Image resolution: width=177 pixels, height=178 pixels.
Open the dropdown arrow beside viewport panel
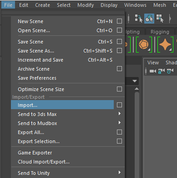(x=135, y=81)
